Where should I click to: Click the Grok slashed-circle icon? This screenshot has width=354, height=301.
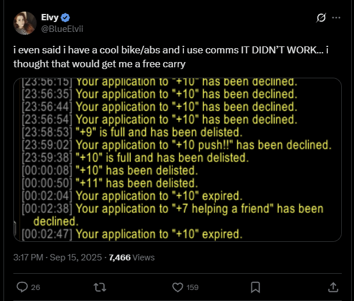(x=321, y=17)
